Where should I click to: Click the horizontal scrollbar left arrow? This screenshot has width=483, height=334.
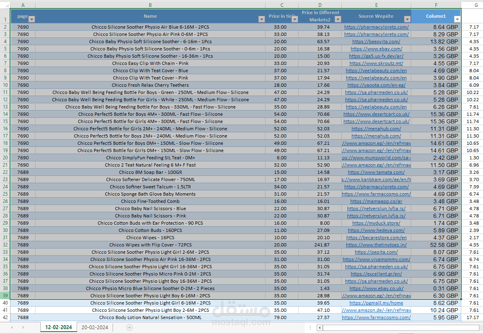point(320,328)
